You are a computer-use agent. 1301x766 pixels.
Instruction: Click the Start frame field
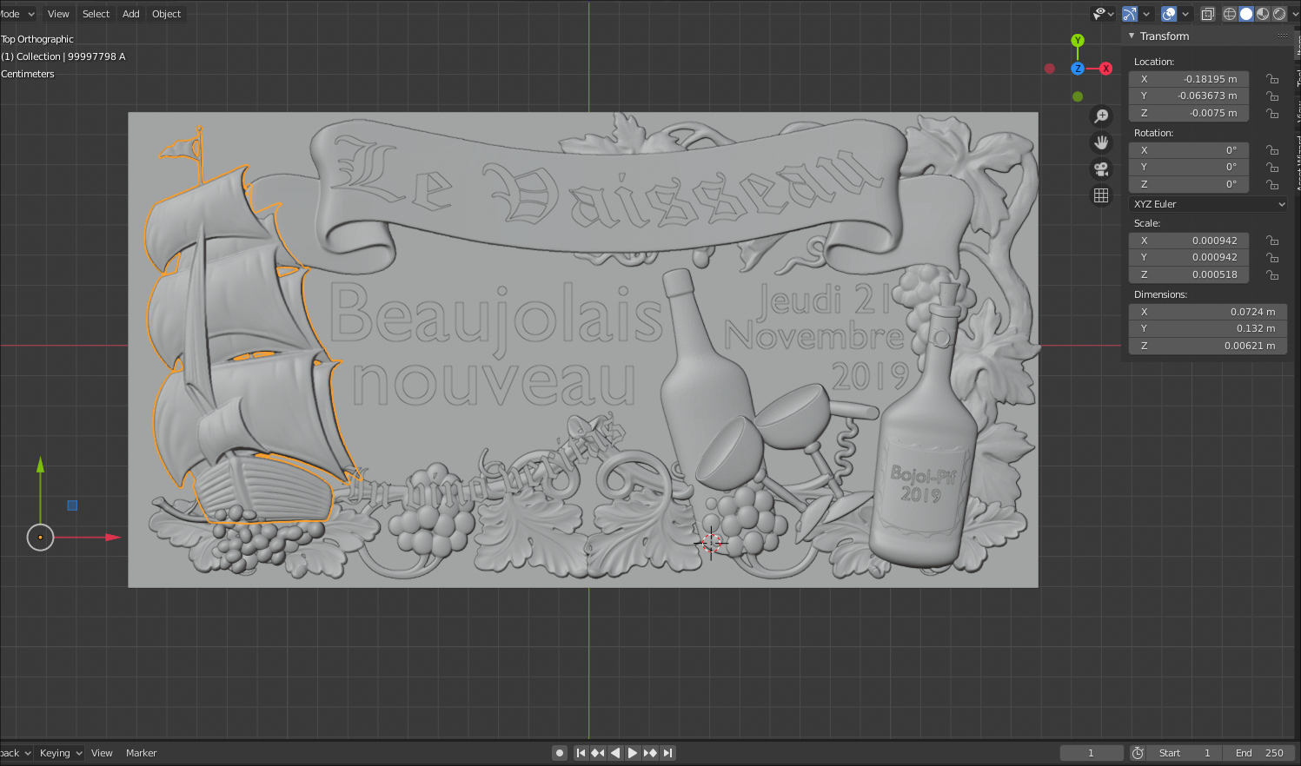pos(1185,753)
